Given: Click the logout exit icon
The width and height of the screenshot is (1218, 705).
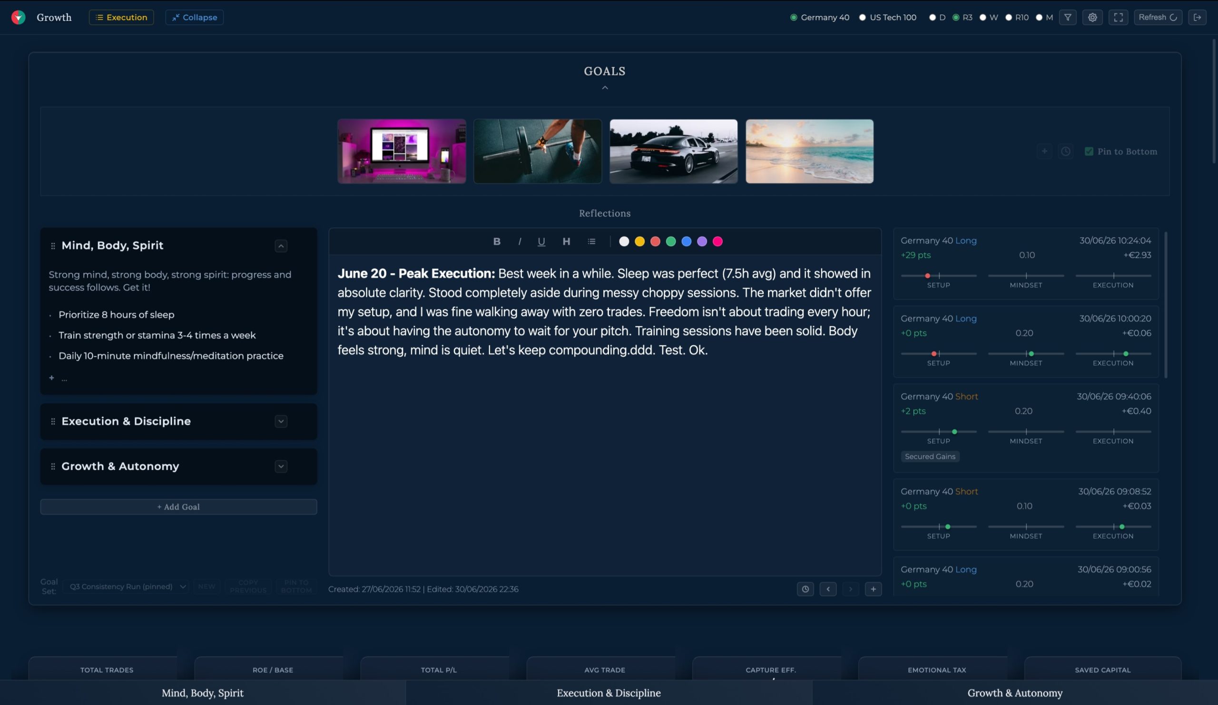Looking at the screenshot, I should 1197,18.
